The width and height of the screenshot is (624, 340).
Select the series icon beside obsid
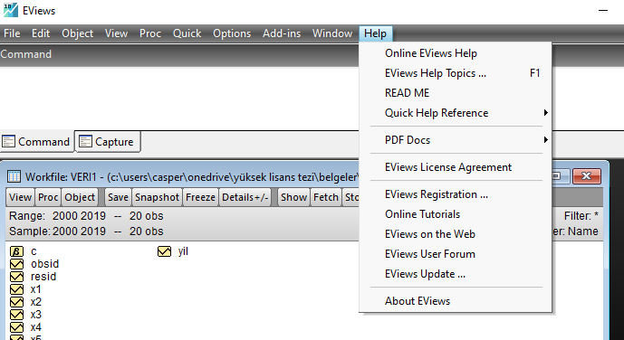(16, 264)
